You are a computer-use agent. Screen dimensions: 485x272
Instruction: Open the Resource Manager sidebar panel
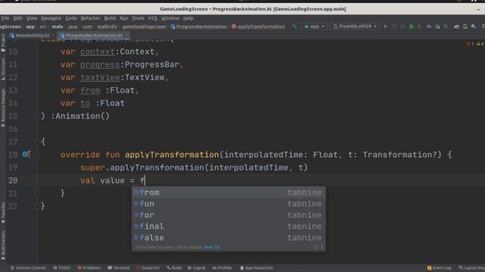coord(3,107)
